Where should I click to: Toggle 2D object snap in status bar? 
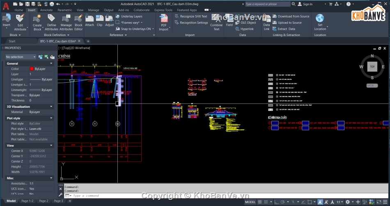(x=310, y=202)
